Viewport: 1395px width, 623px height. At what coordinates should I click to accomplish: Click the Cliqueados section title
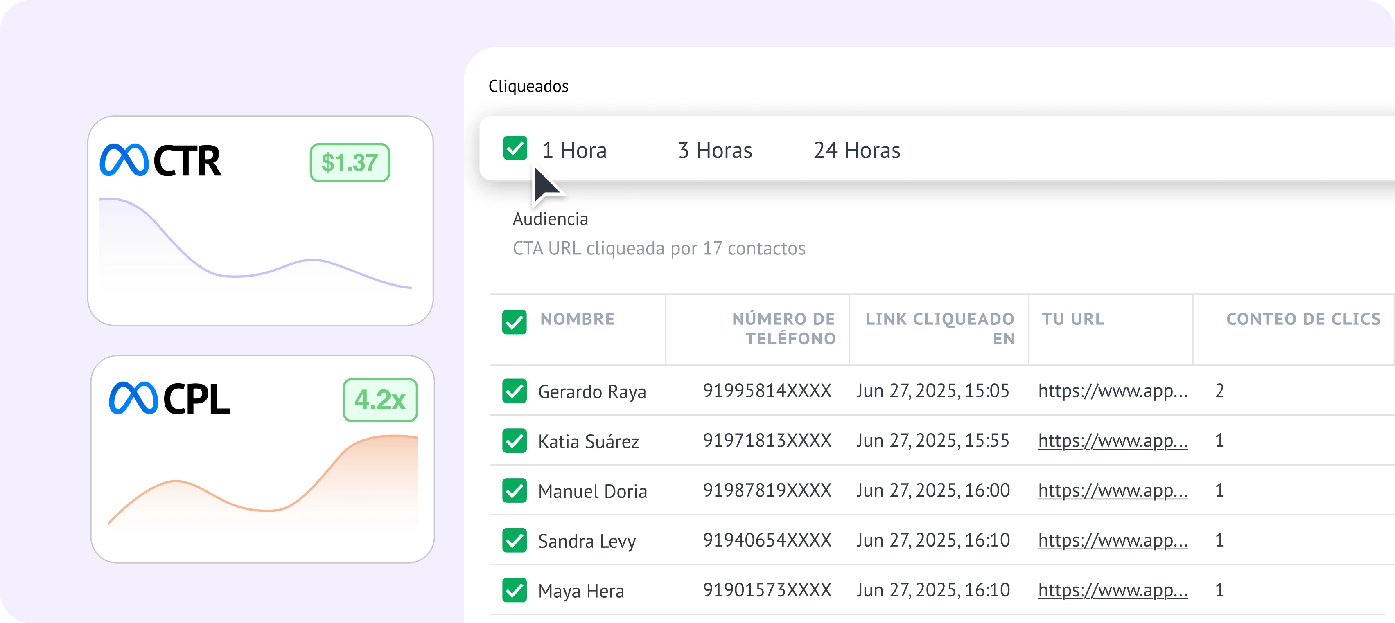528,85
